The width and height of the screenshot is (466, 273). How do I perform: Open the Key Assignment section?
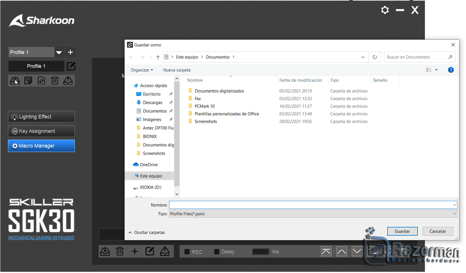(41, 131)
